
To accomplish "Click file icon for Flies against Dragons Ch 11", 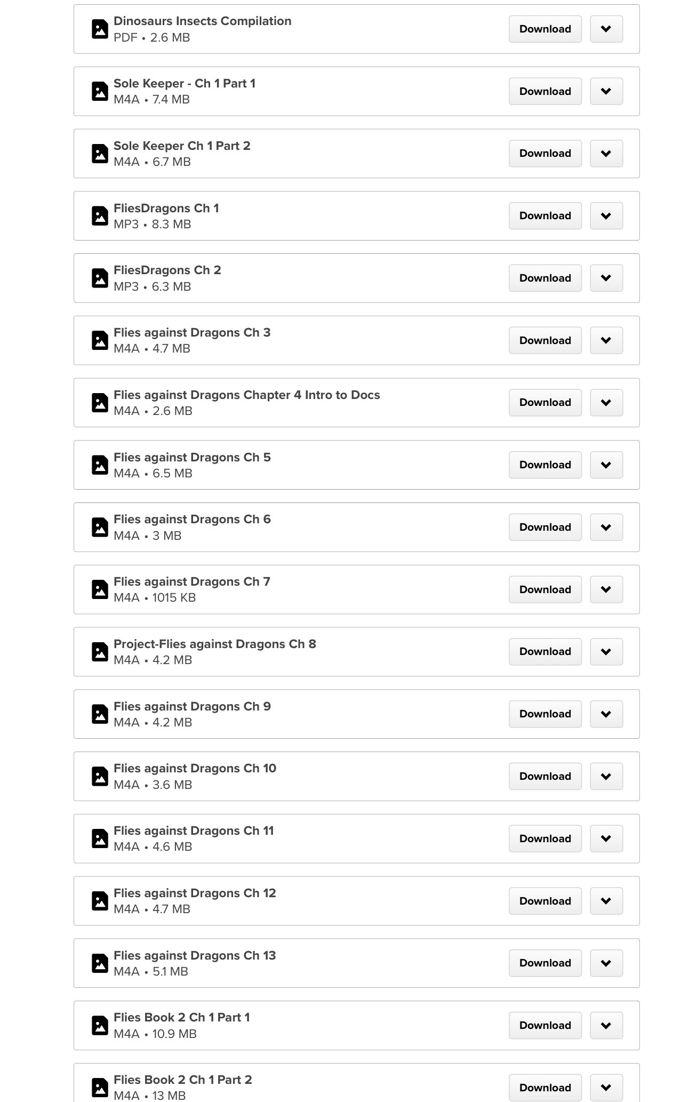I will 100,839.
